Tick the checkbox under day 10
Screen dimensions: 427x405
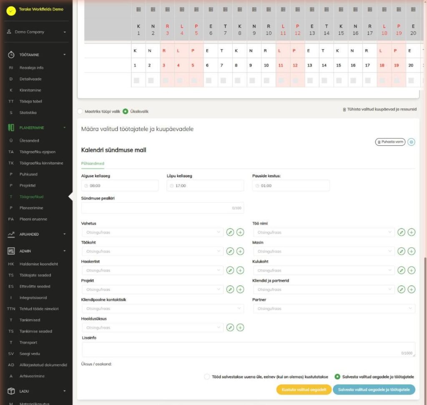266,80
